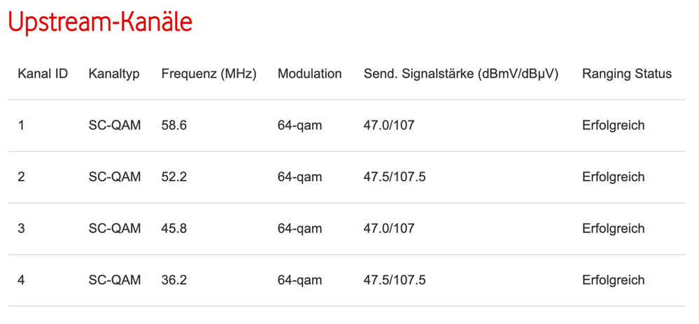Click the Modulation column header
The width and height of the screenshot is (699, 324).
309,73
